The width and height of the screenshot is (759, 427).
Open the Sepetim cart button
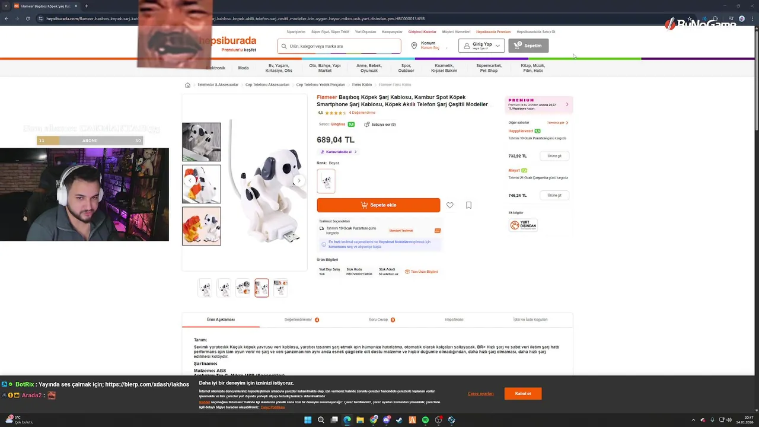(528, 46)
